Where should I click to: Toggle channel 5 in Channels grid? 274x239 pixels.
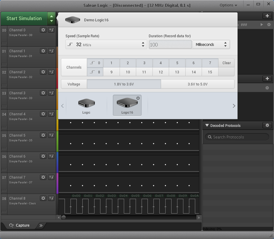click(x=177, y=63)
